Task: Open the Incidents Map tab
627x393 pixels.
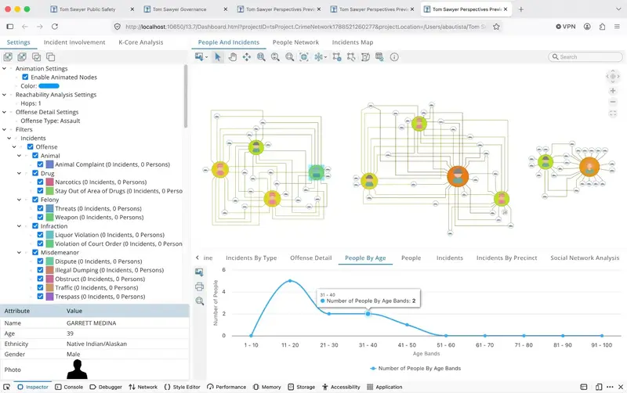Action: [352, 42]
